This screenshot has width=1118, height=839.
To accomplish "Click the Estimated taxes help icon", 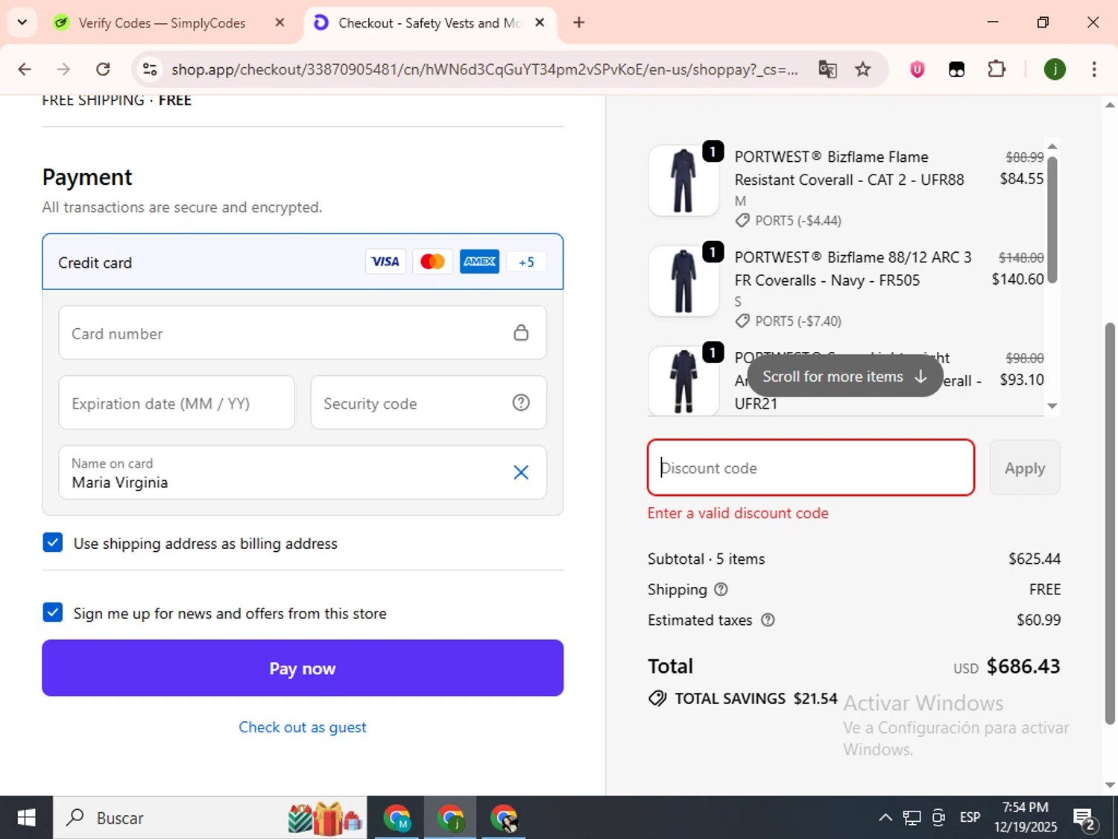I will coord(768,620).
